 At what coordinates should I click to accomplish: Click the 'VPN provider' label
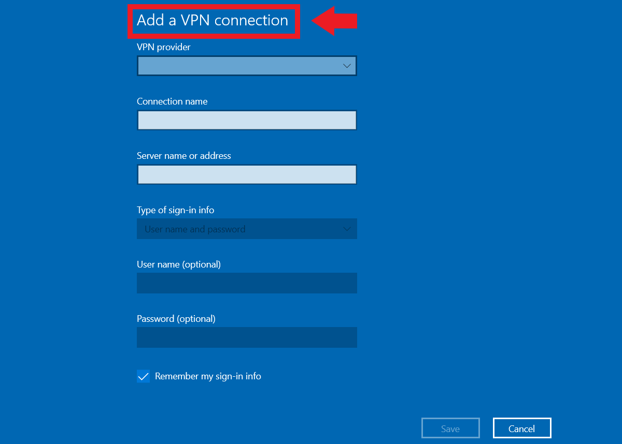pos(164,47)
